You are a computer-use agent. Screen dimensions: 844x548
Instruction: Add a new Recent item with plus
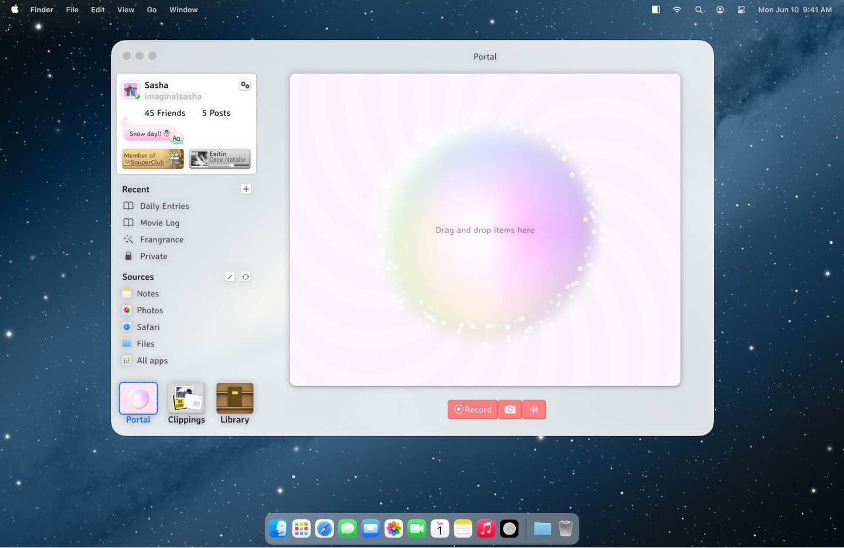246,189
